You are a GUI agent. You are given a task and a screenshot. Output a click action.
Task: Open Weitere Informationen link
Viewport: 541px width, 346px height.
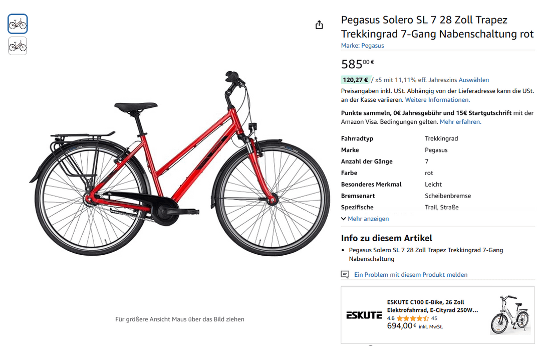click(437, 100)
